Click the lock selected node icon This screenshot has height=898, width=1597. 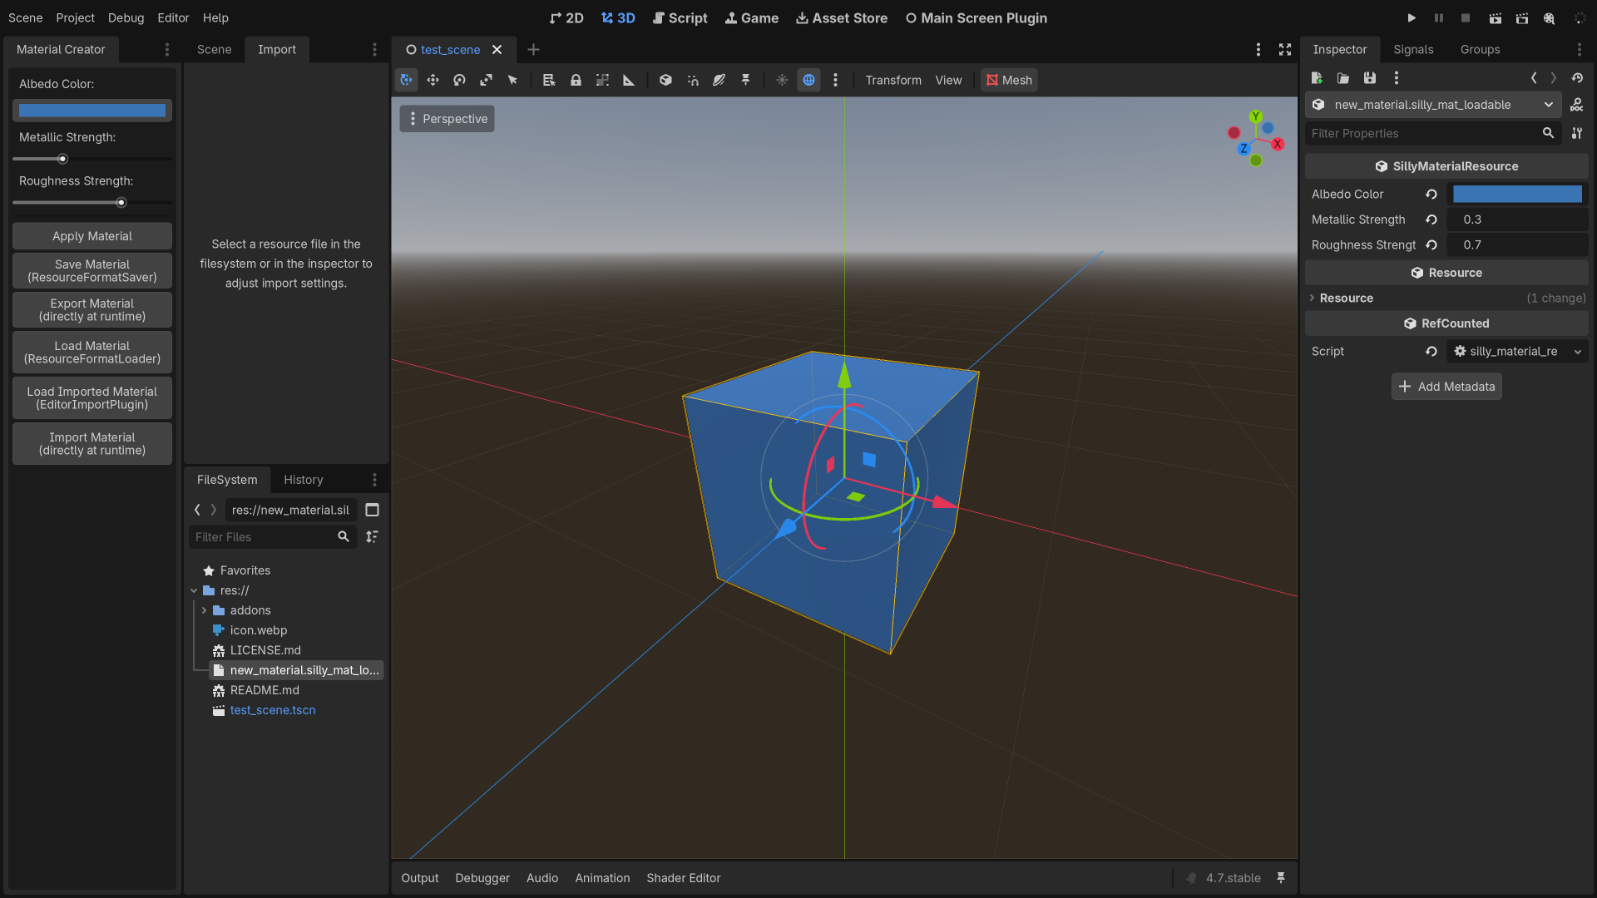pos(576,80)
